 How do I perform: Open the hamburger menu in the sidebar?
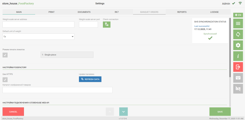pos(238,24)
